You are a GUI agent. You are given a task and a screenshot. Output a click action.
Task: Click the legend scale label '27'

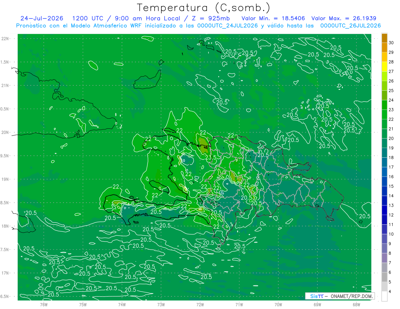(391, 71)
